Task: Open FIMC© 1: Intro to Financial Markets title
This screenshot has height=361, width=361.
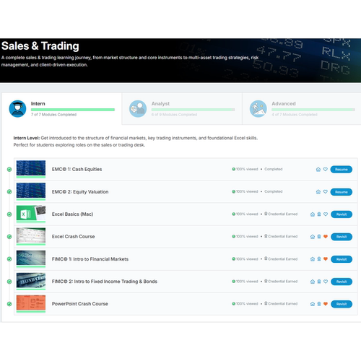Action: click(x=90, y=259)
